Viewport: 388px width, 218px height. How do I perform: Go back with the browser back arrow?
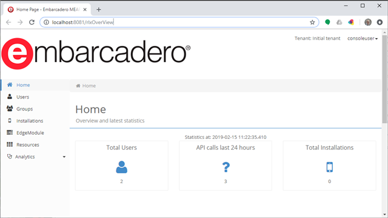[x=8, y=22]
